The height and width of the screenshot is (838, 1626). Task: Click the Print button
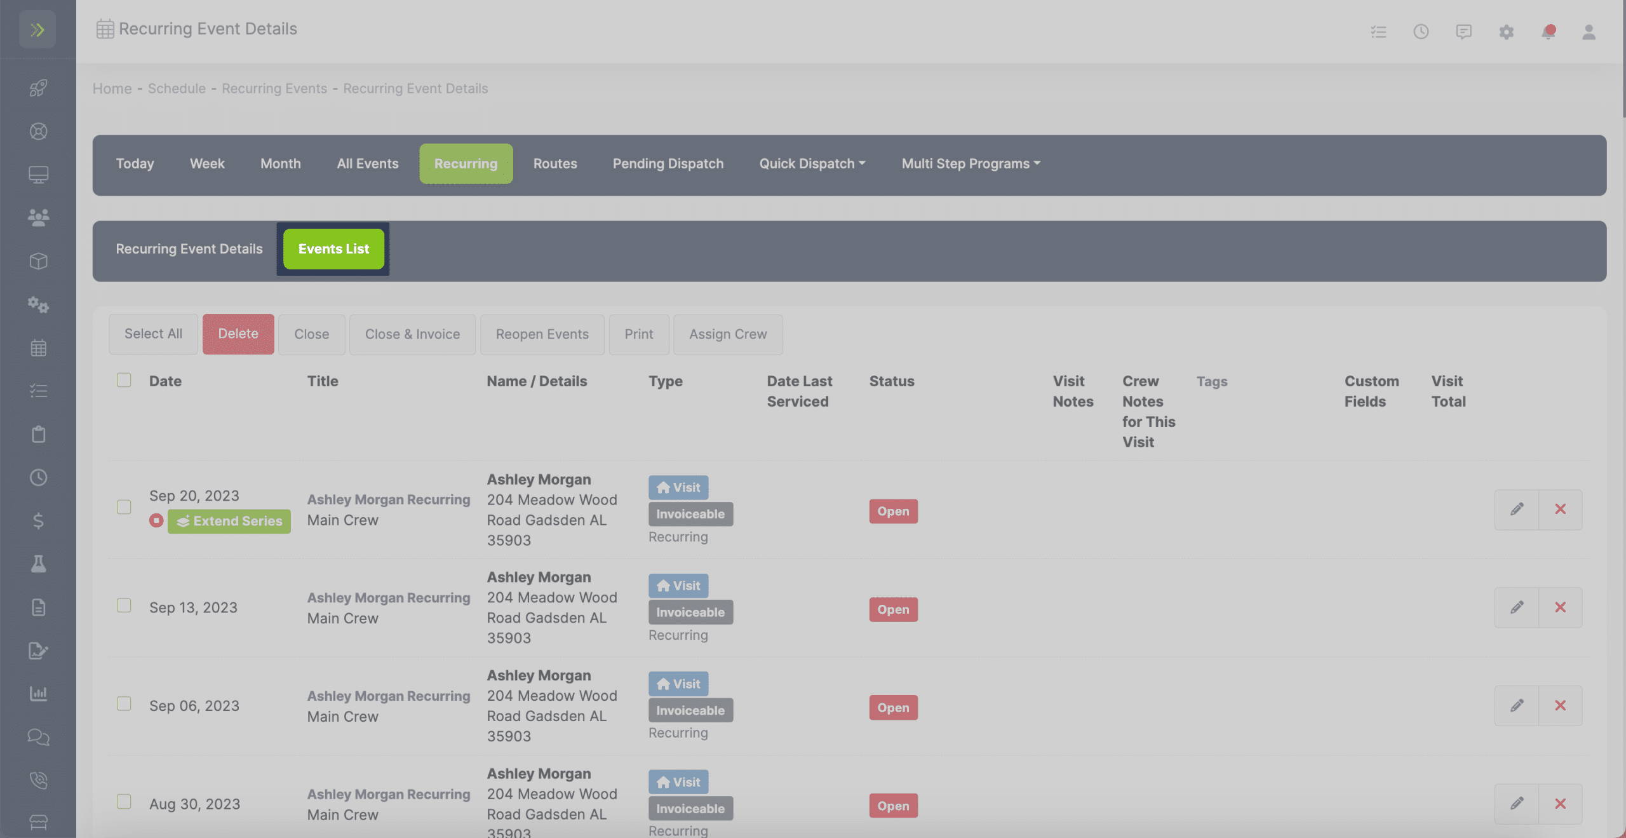tap(638, 334)
